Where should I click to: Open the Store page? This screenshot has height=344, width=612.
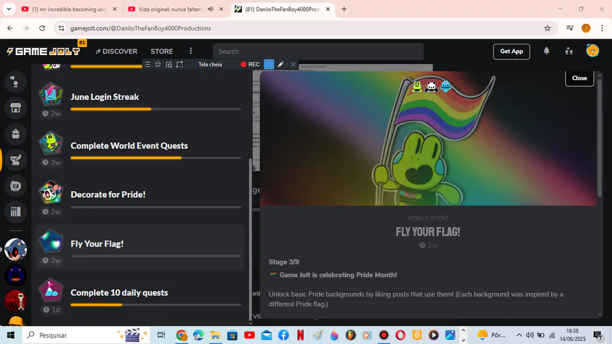coord(162,51)
